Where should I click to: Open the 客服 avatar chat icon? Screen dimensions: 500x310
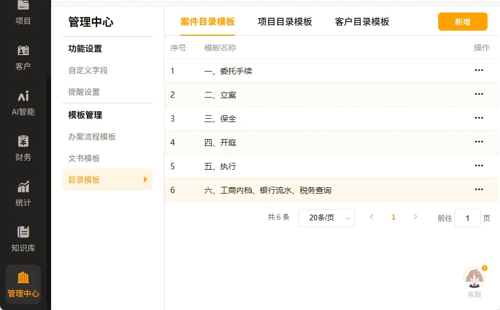474,278
